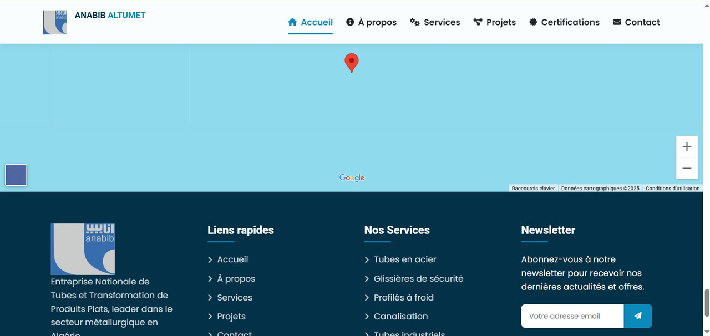Open Tubes en acier service link

(x=405, y=259)
